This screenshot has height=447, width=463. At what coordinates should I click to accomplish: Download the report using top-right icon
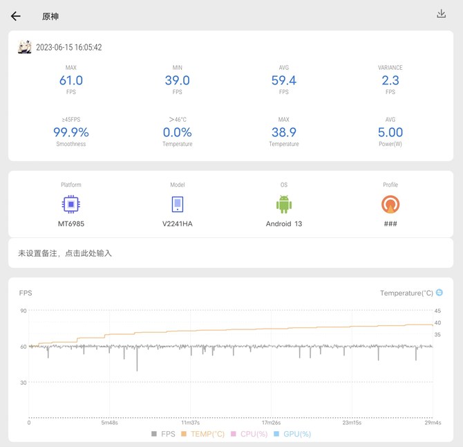coord(441,14)
